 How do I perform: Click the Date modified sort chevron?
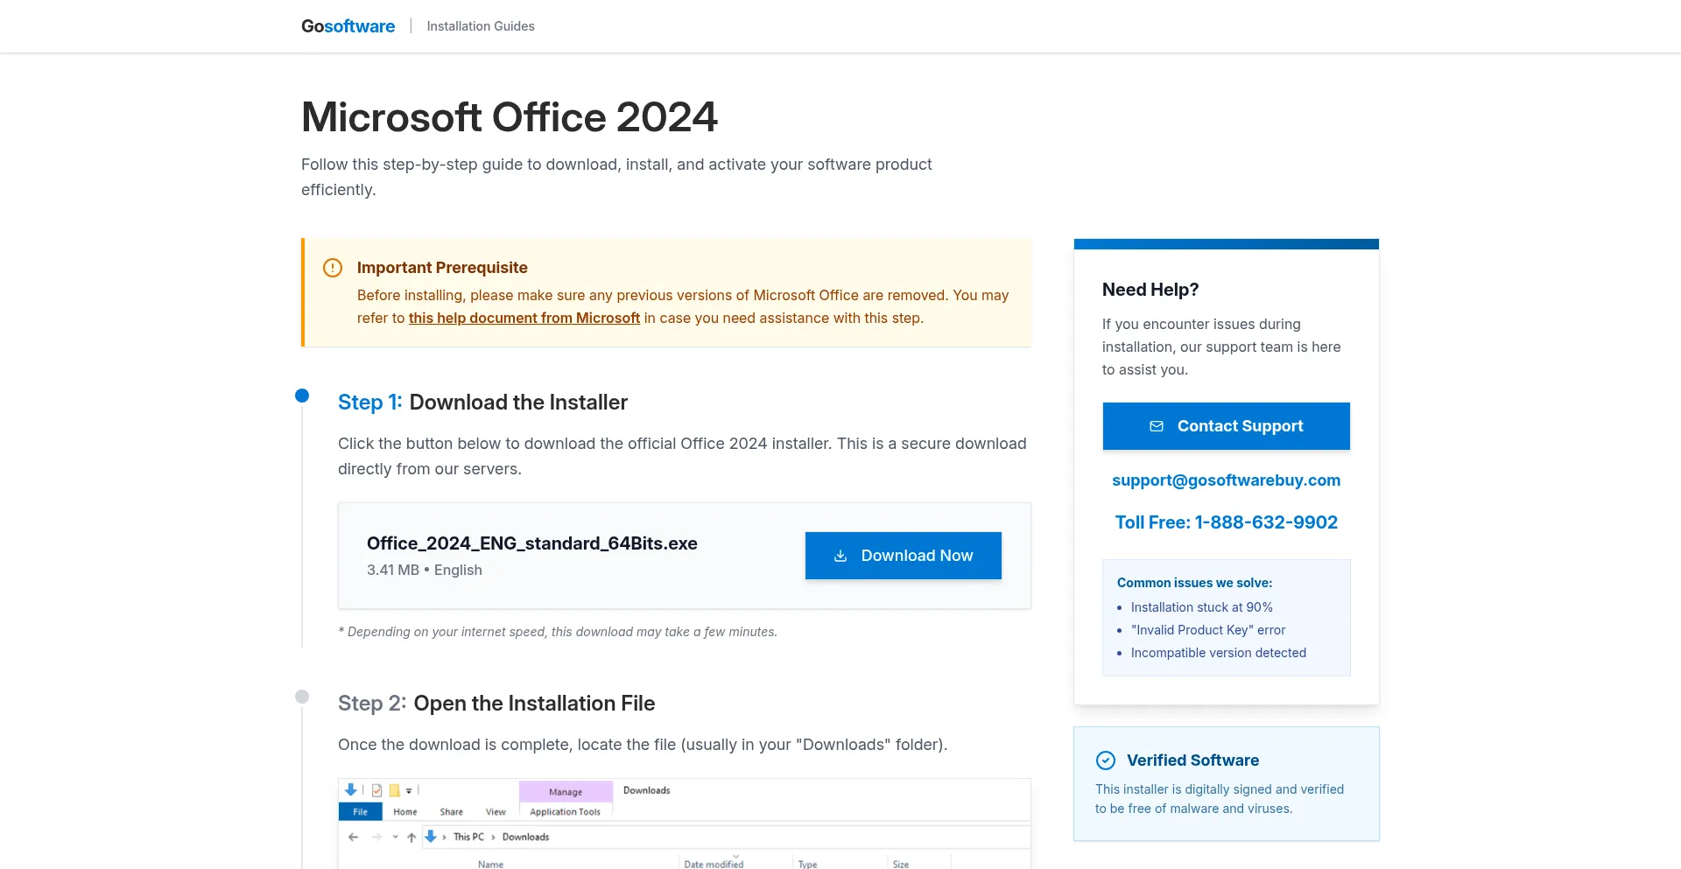pos(736,857)
